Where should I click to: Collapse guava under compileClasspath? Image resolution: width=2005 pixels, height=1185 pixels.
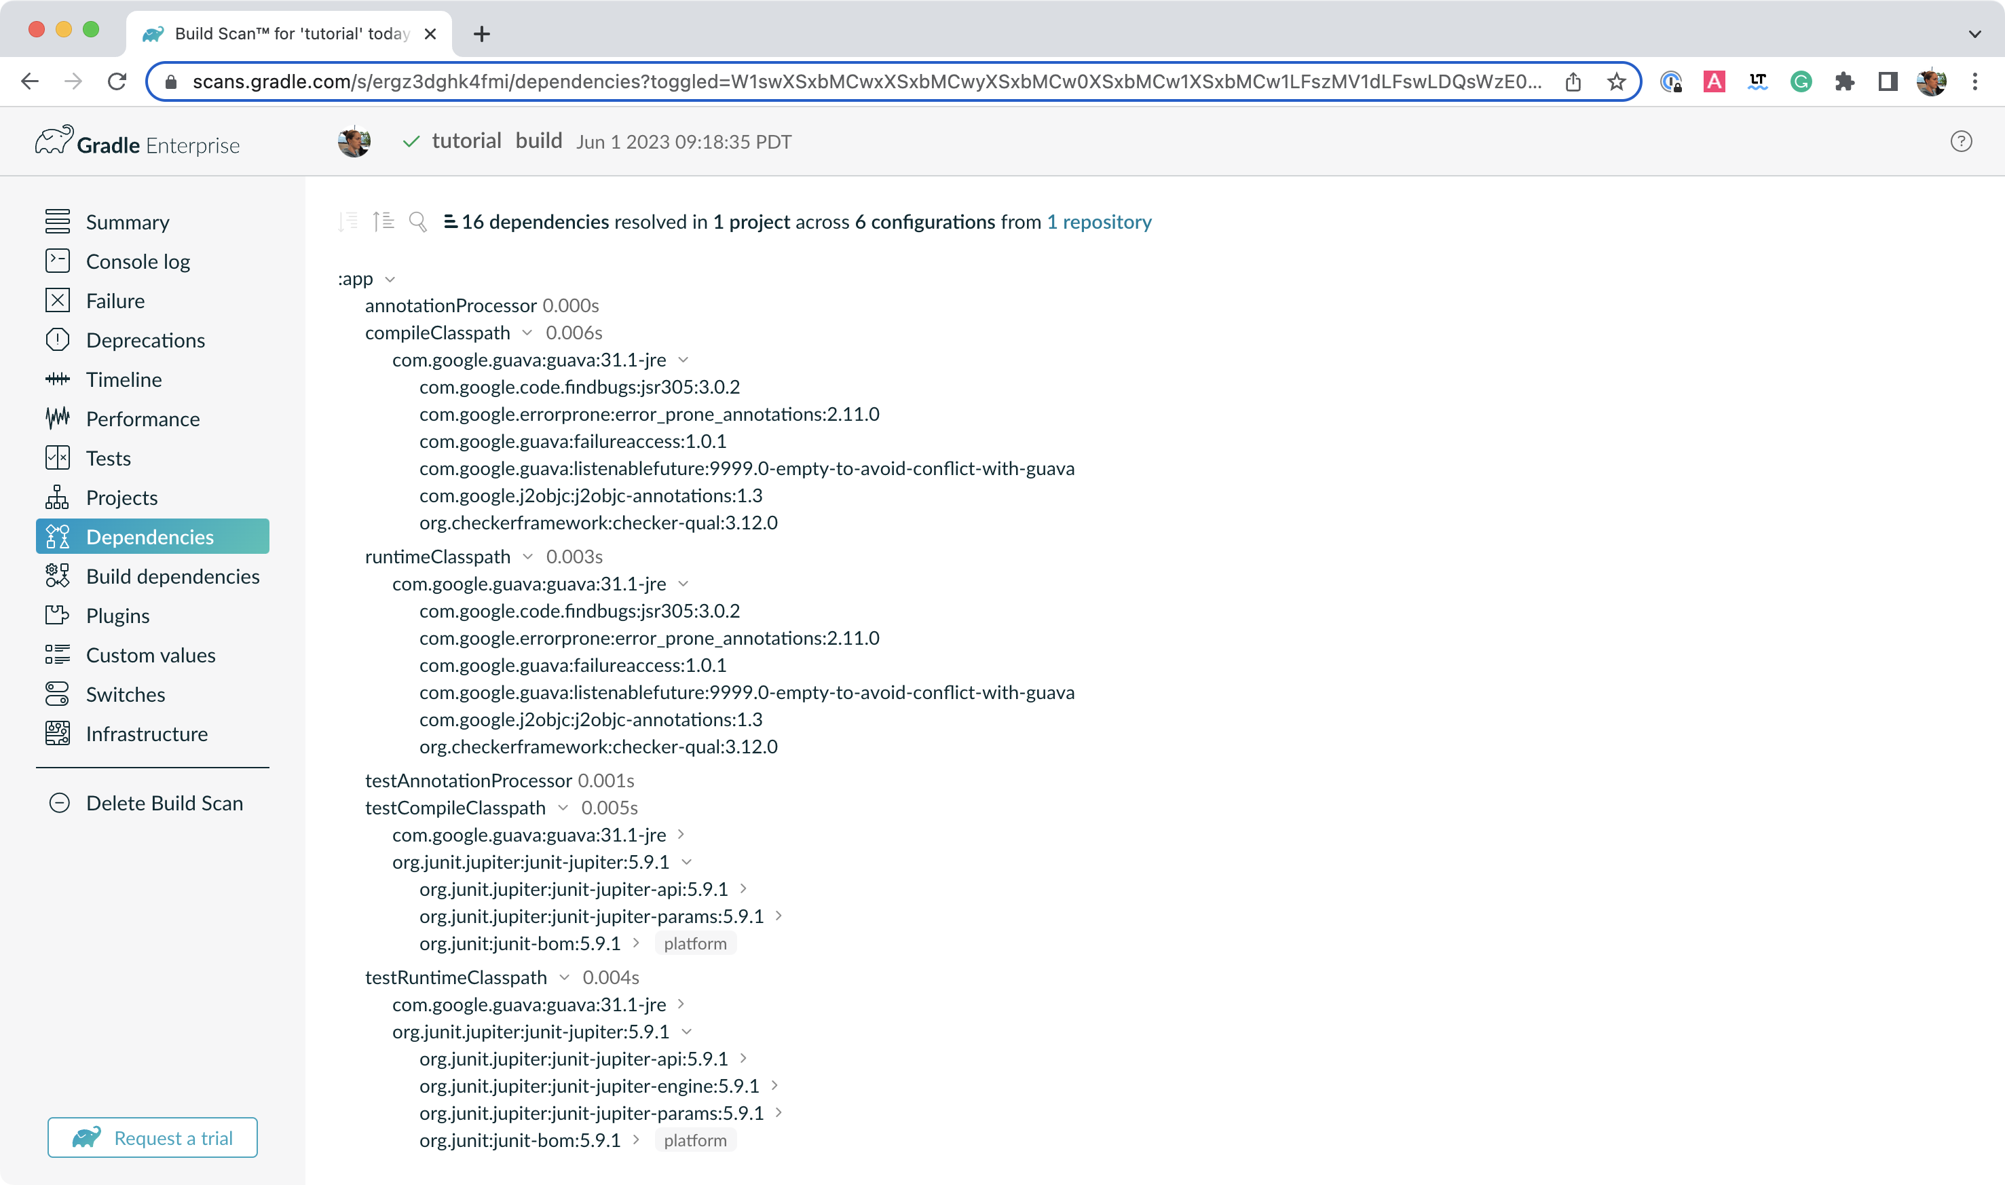[x=683, y=360]
